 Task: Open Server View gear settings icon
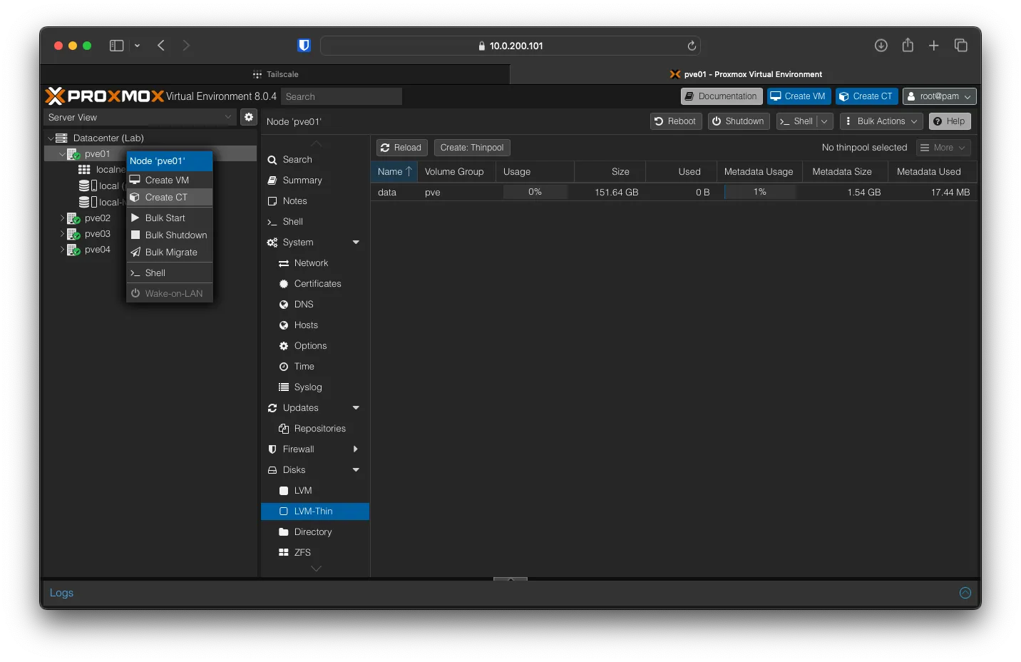[249, 117]
